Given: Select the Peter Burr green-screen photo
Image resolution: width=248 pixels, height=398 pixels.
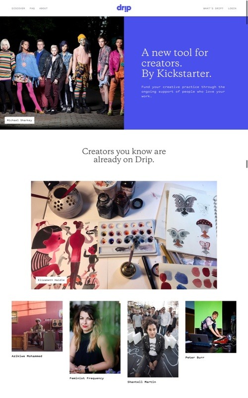Looking at the screenshot, I should point(211,327).
